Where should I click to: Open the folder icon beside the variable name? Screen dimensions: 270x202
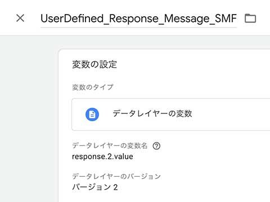250,19
